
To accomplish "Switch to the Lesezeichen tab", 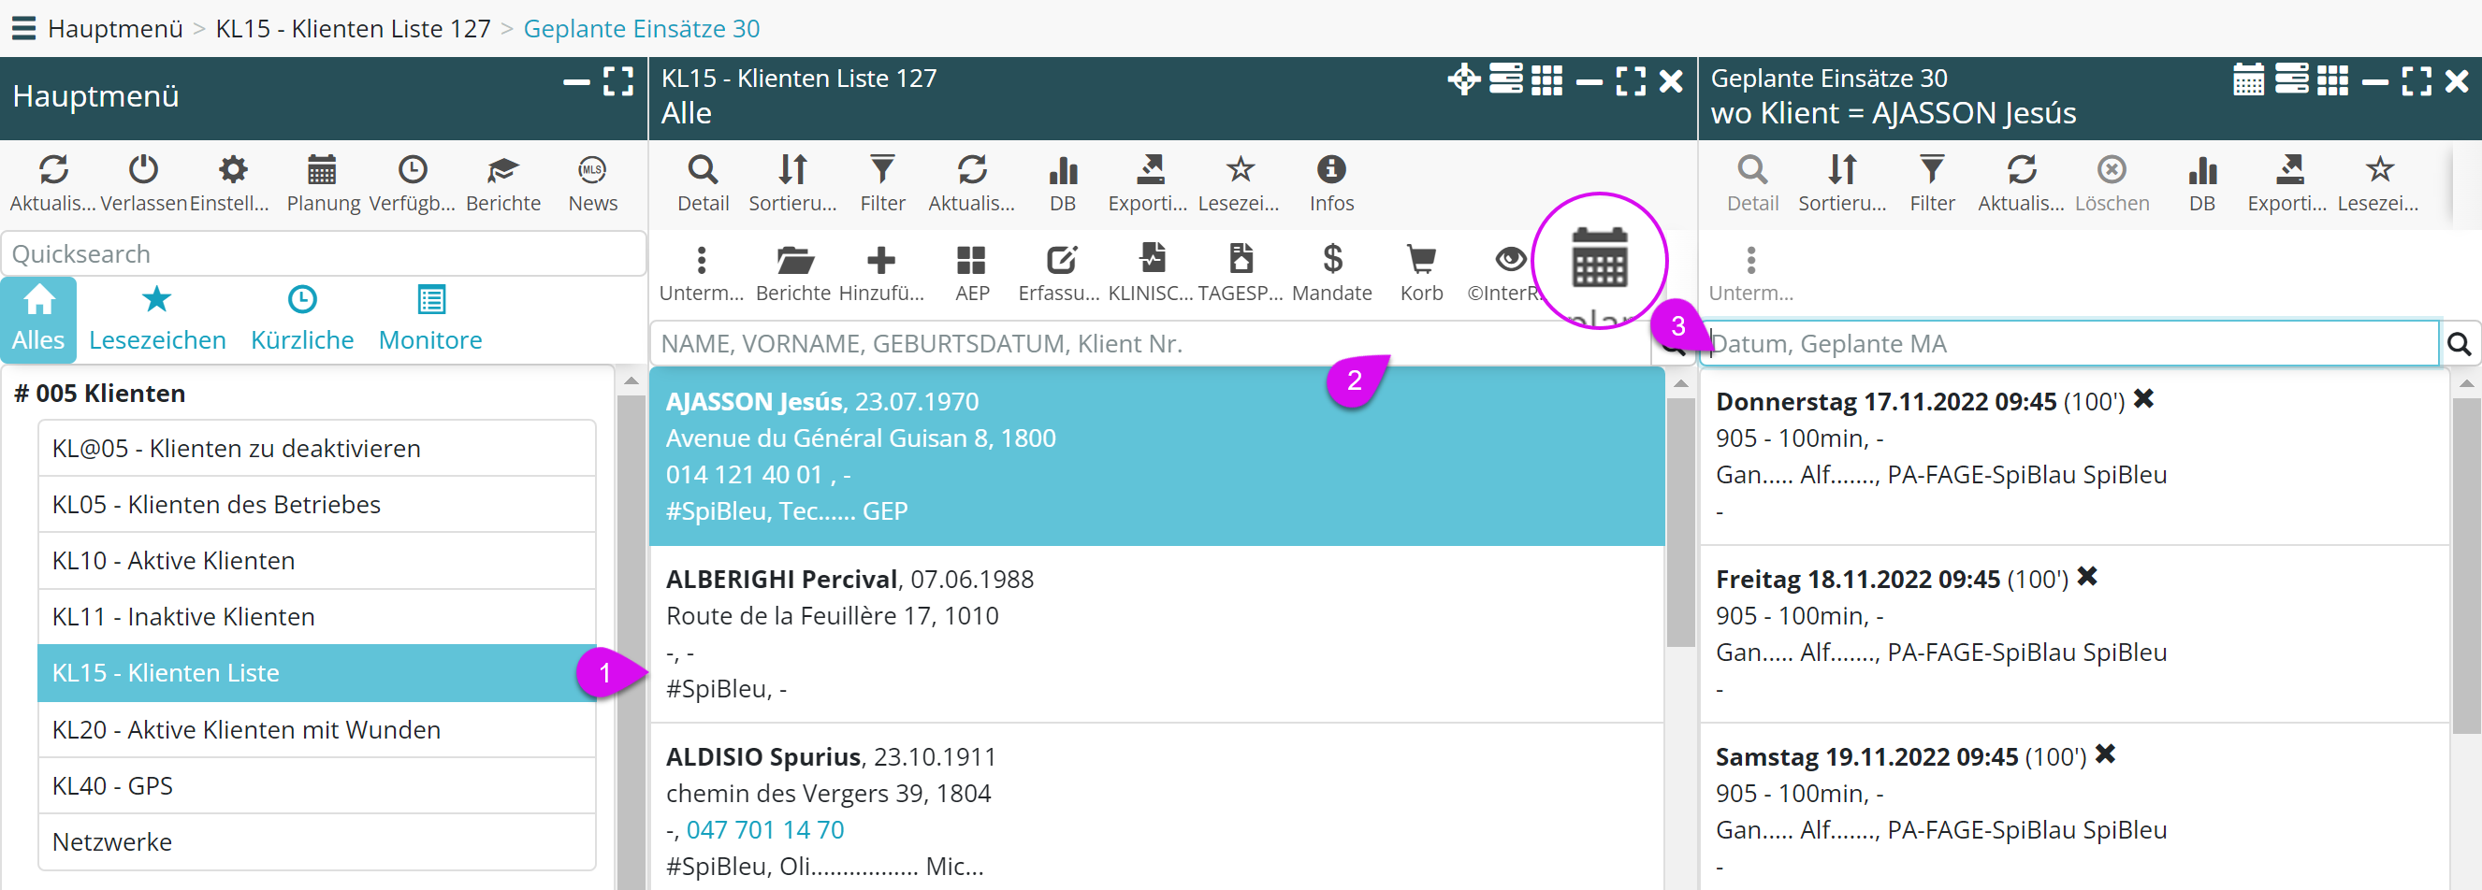I will (157, 319).
